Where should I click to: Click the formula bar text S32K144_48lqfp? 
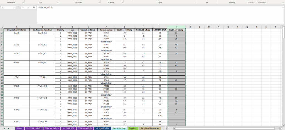coord(46,7)
